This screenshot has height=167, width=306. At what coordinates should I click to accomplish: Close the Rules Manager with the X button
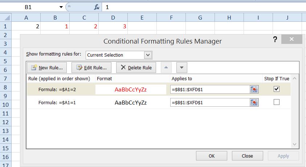(292, 40)
